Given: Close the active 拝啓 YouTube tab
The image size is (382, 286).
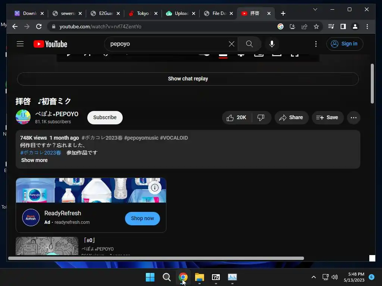Looking at the screenshot, I should tap(269, 13).
